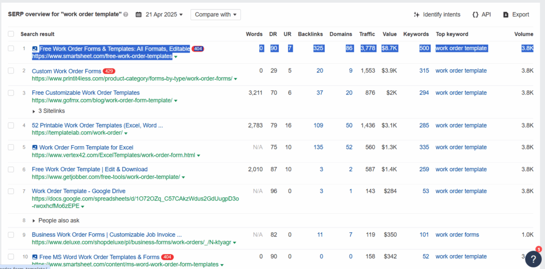The width and height of the screenshot is (545, 269).
Task: Sort by the Volume column header
Action: [x=524, y=34]
